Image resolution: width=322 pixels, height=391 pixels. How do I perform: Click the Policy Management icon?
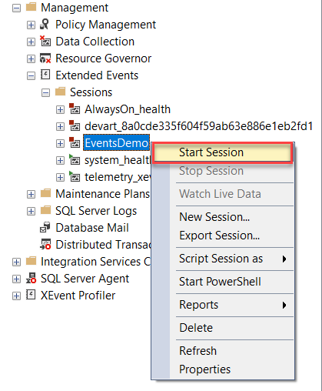(x=45, y=25)
